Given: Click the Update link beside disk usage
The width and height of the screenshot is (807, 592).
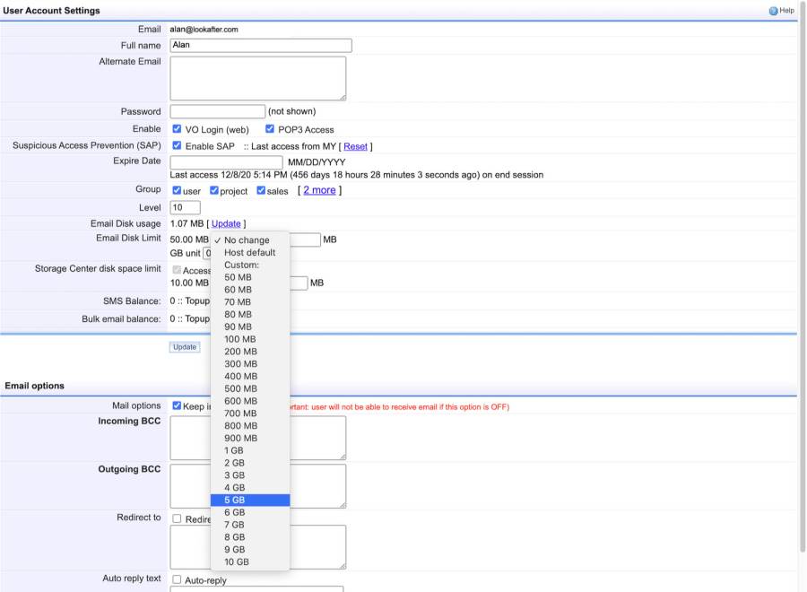Looking at the screenshot, I should [226, 223].
